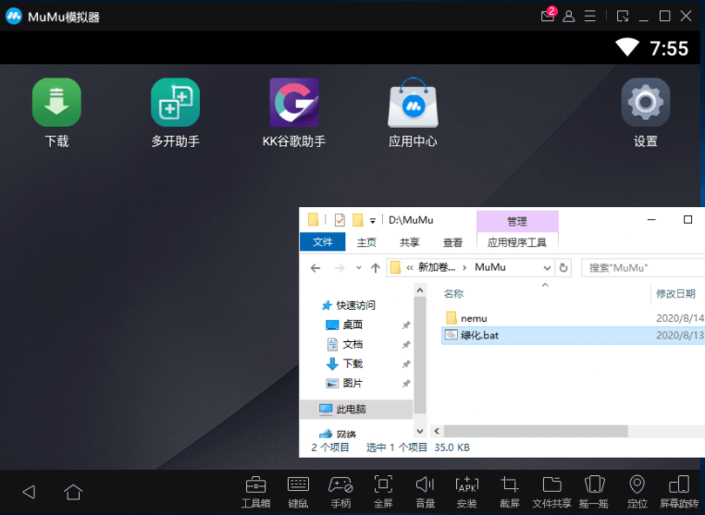Expand the address bar history dropdown

tap(547, 268)
